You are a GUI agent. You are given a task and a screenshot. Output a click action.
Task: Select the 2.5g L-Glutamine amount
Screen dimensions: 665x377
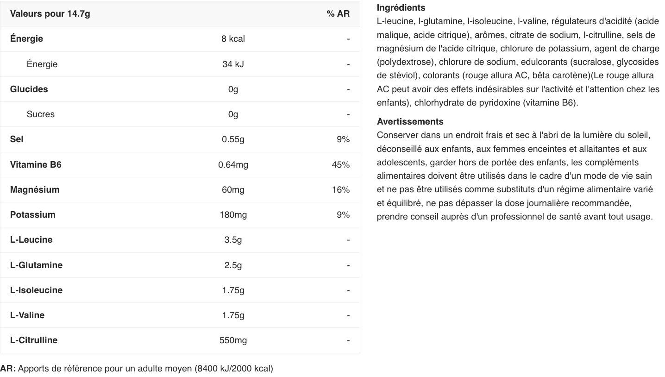point(233,265)
